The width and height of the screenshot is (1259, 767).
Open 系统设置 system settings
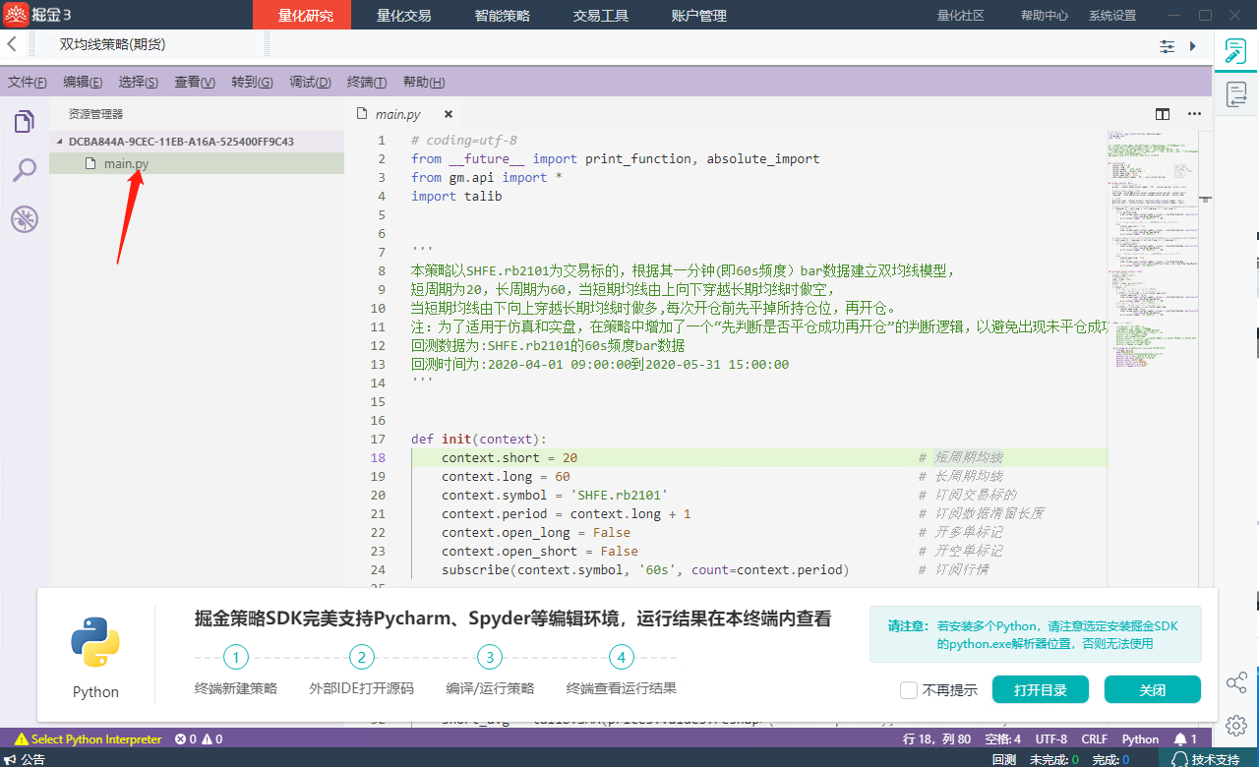click(1112, 15)
